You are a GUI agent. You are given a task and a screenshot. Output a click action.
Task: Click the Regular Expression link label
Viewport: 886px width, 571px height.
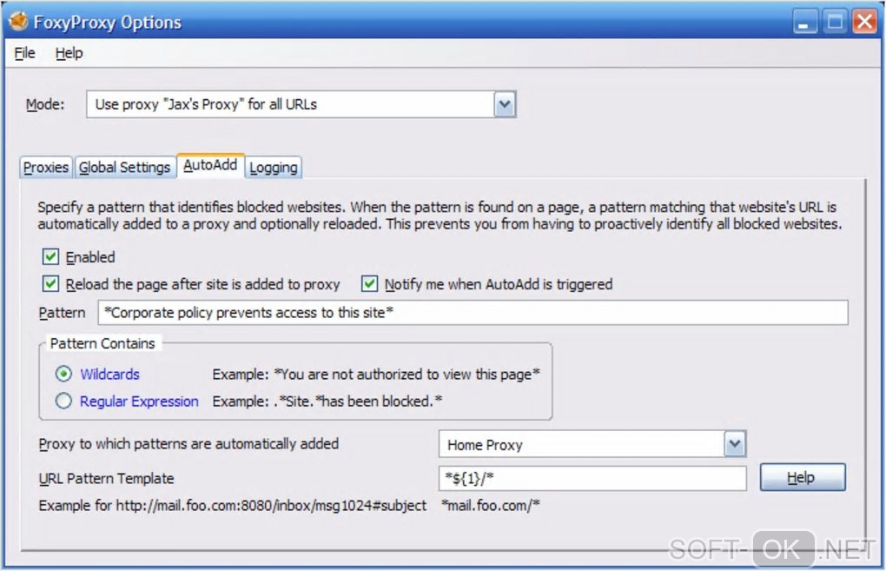pos(139,402)
